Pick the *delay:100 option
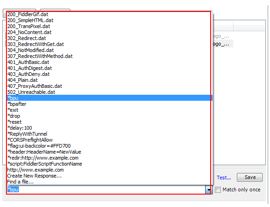 click(109, 128)
